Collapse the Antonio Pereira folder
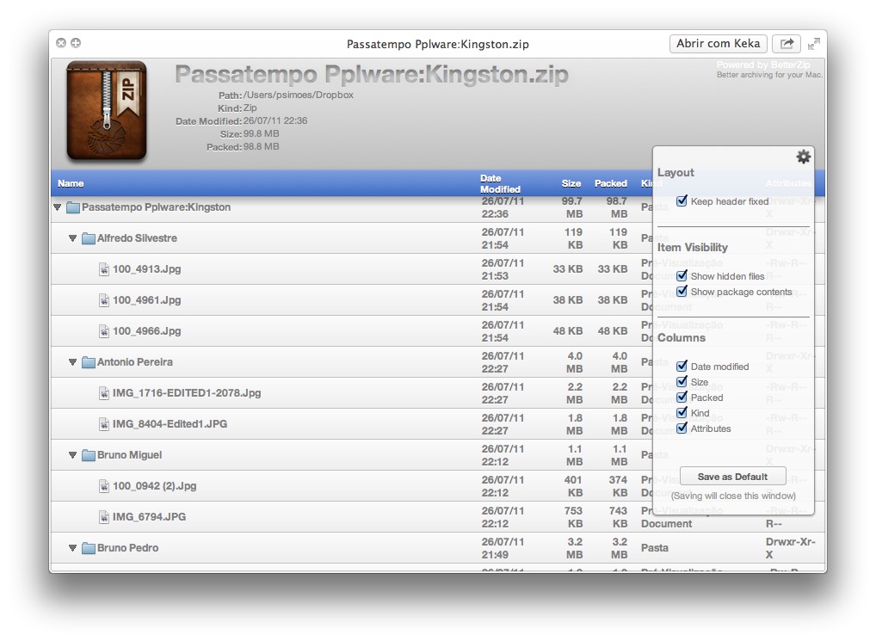The image size is (876, 641). pyautogui.click(x=72, y=362)
